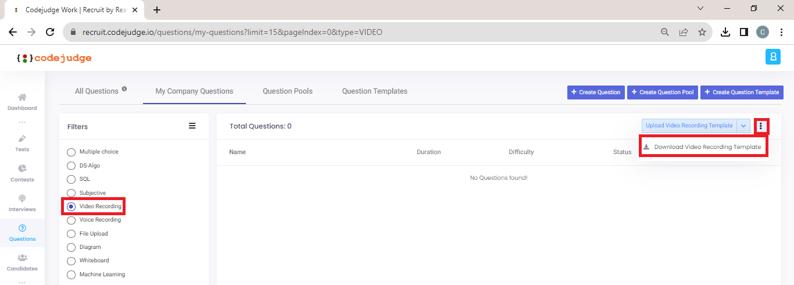The width and height of the screenshot is (794, 285).
Task: Switch to All Questions tab
Action: 96,91
